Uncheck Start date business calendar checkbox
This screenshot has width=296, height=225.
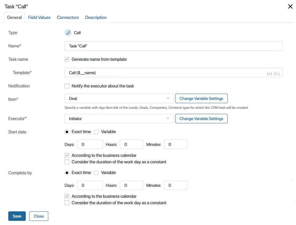[67, 155]
